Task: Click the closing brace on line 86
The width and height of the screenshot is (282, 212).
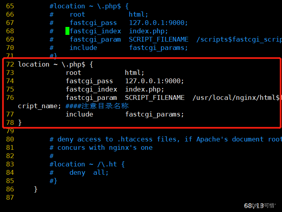Action: click(x=36, y=189)
